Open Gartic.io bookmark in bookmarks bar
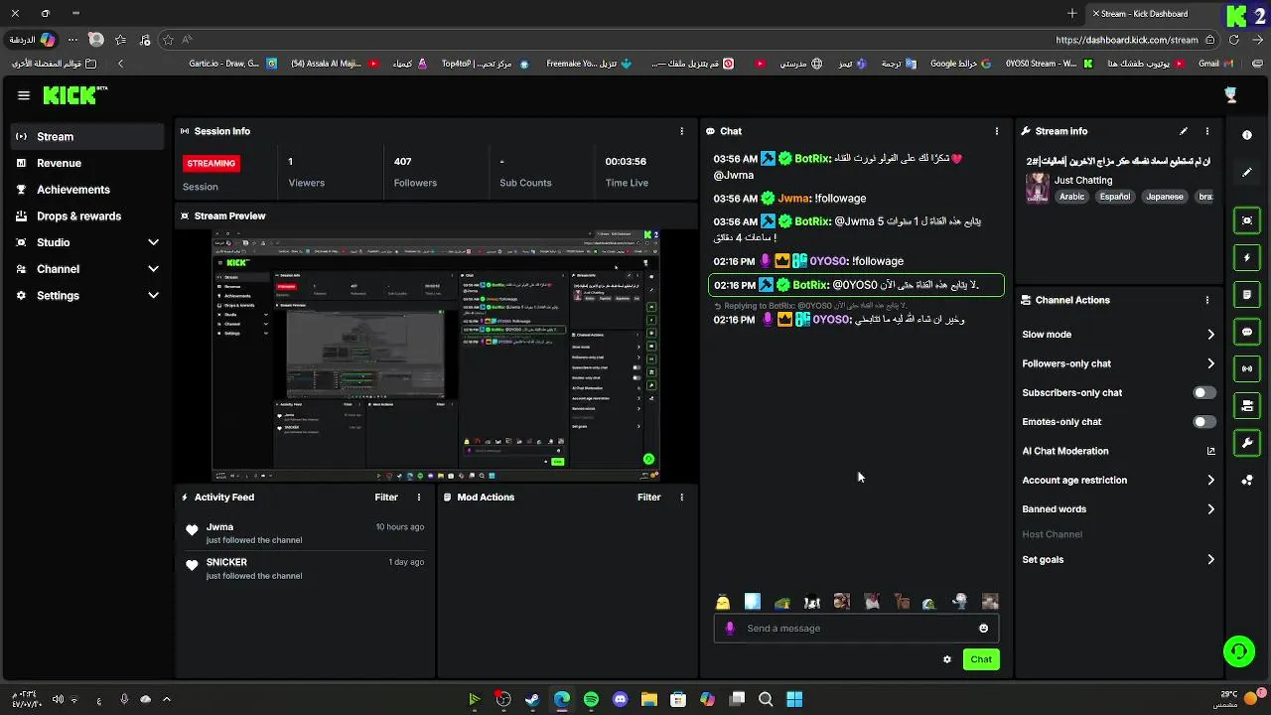1271x715 pixels. (234, 64)
